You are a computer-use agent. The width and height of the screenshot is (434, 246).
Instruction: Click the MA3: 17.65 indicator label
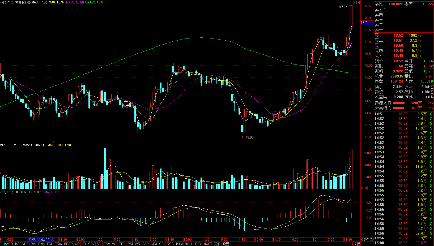pyautogui.click(x=40, y=2)
